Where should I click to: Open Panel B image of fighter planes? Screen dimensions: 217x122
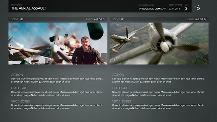click(159, 44)
